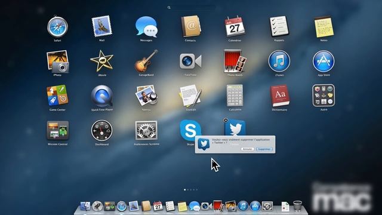Go to the first Launchpad page dot

(x=185, y=190)
